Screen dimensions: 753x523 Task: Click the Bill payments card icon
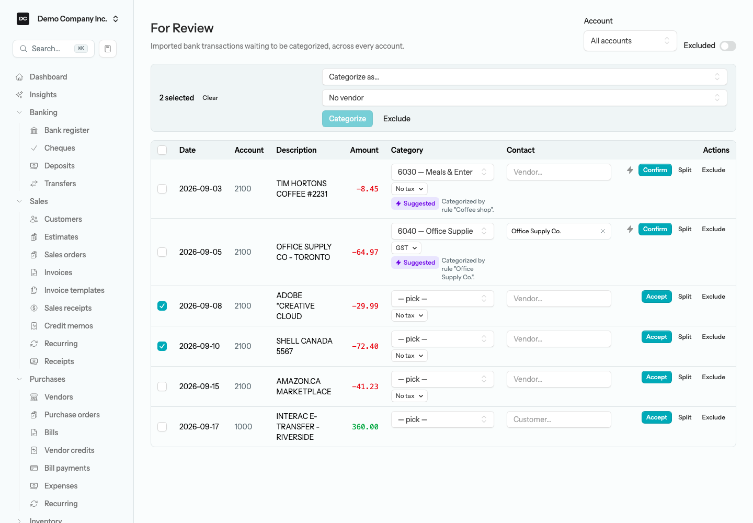(x=34, y=468)
